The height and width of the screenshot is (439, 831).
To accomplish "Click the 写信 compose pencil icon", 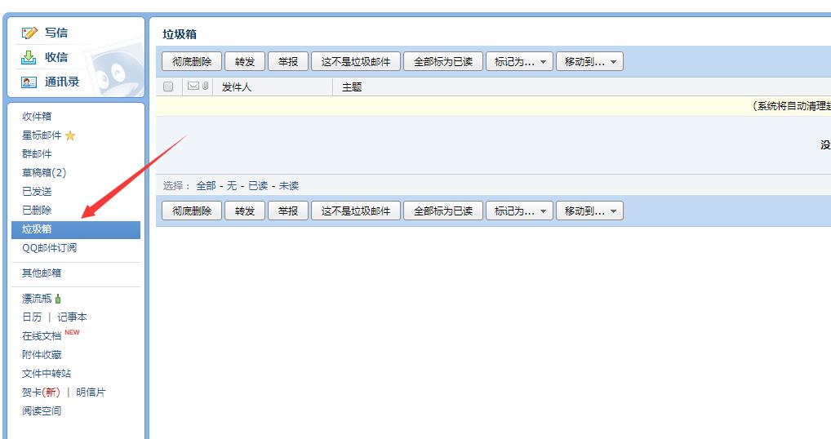I will (29, 33).
